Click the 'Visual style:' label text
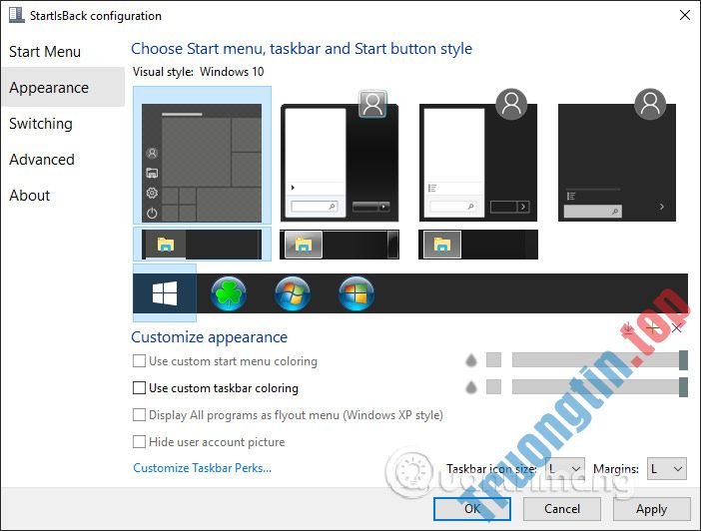 (x=163, y=72)
